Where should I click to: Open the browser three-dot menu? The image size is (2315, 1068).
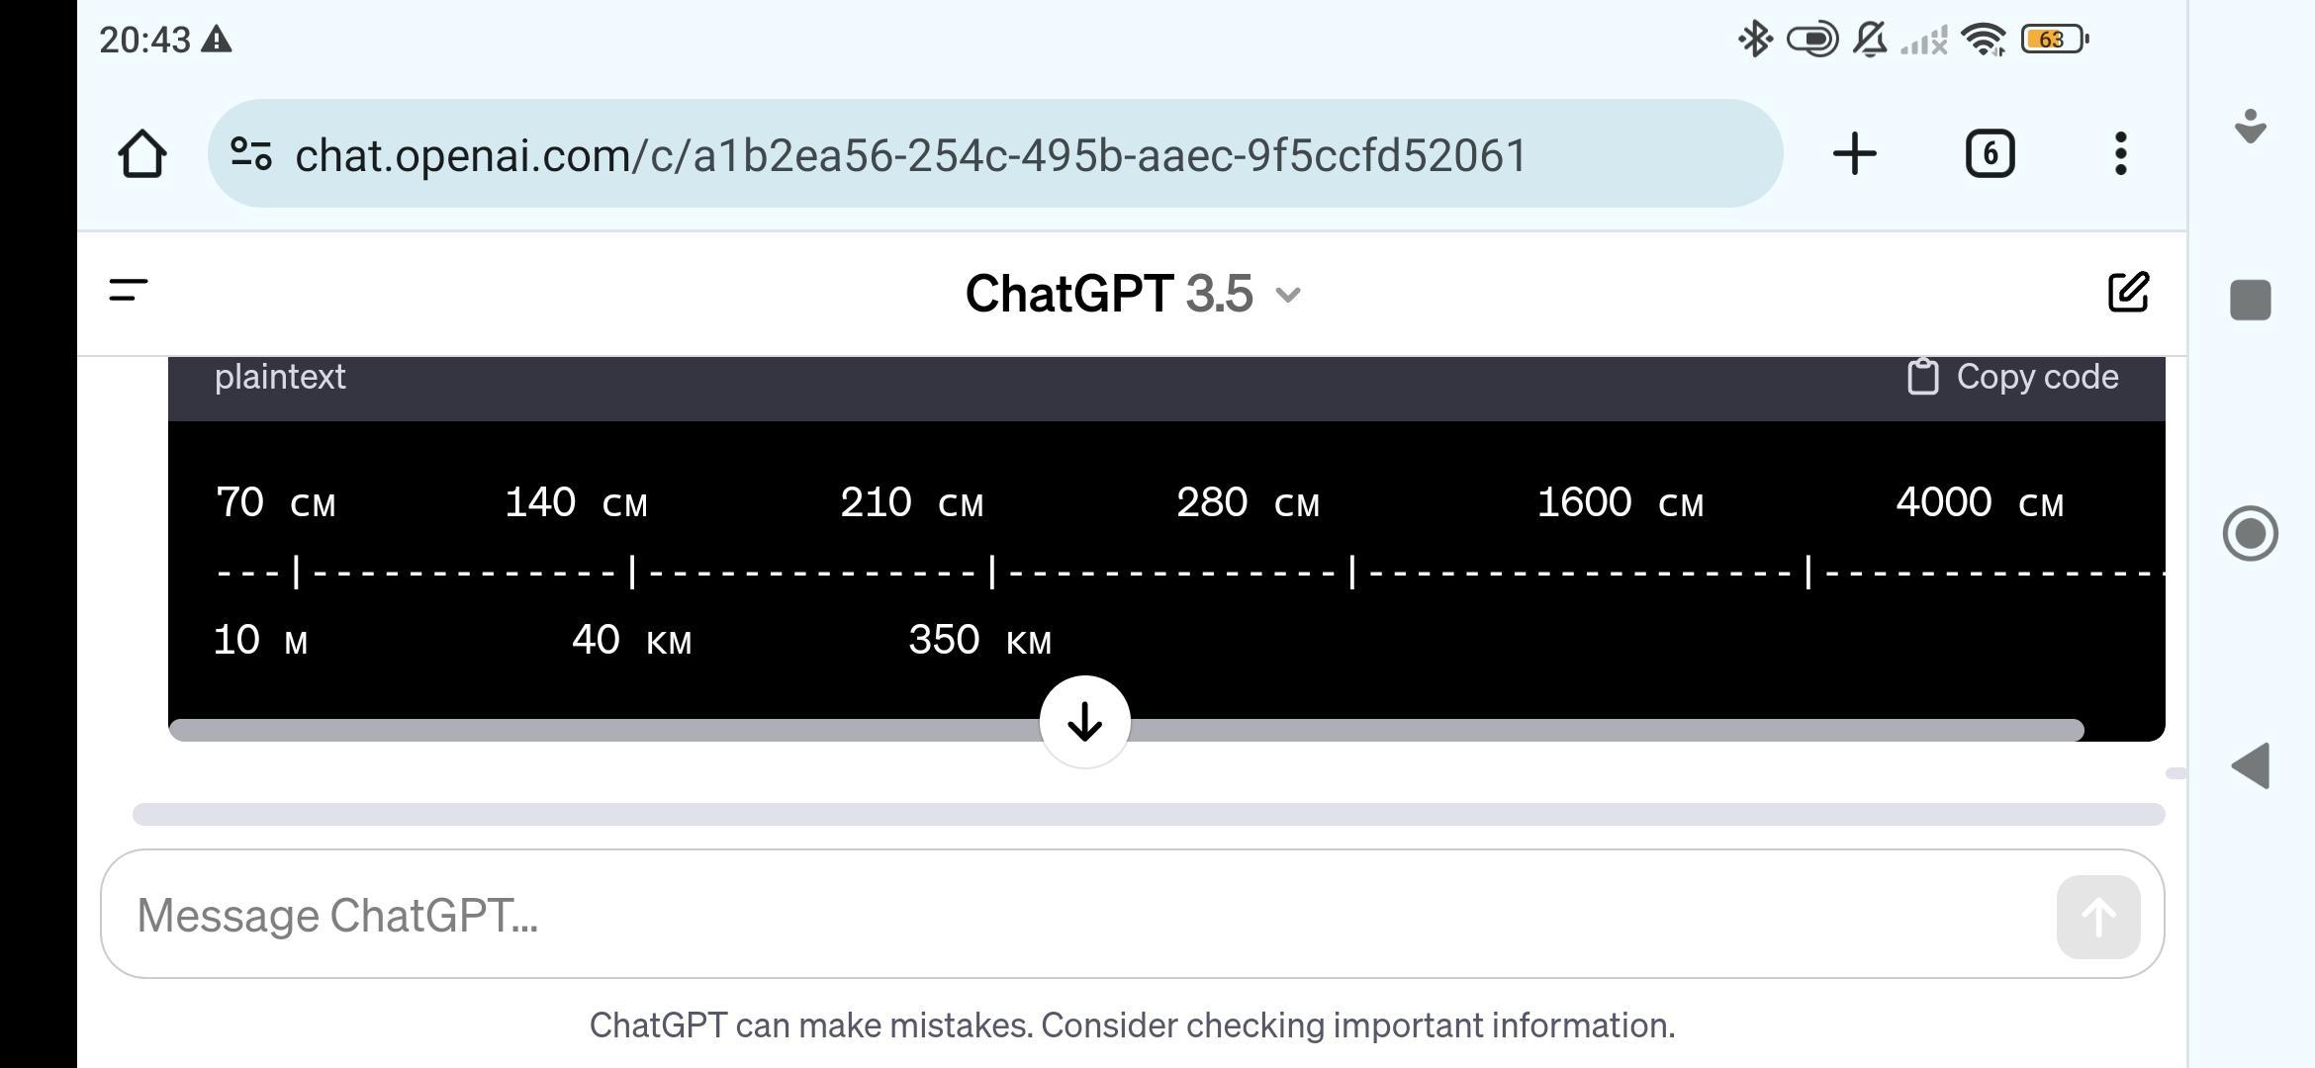(2120, 154)
